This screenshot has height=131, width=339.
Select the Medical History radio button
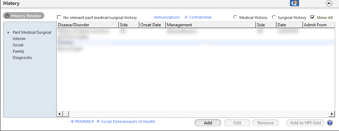click(235, 18)
